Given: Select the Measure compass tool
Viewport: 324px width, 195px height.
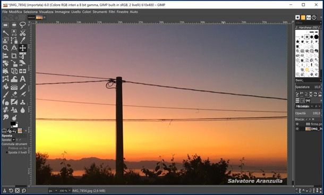Looking at the screenshot, I should (x=14, y=48).
